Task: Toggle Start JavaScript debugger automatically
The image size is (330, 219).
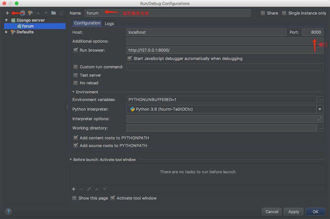Action: click(130, 58)
